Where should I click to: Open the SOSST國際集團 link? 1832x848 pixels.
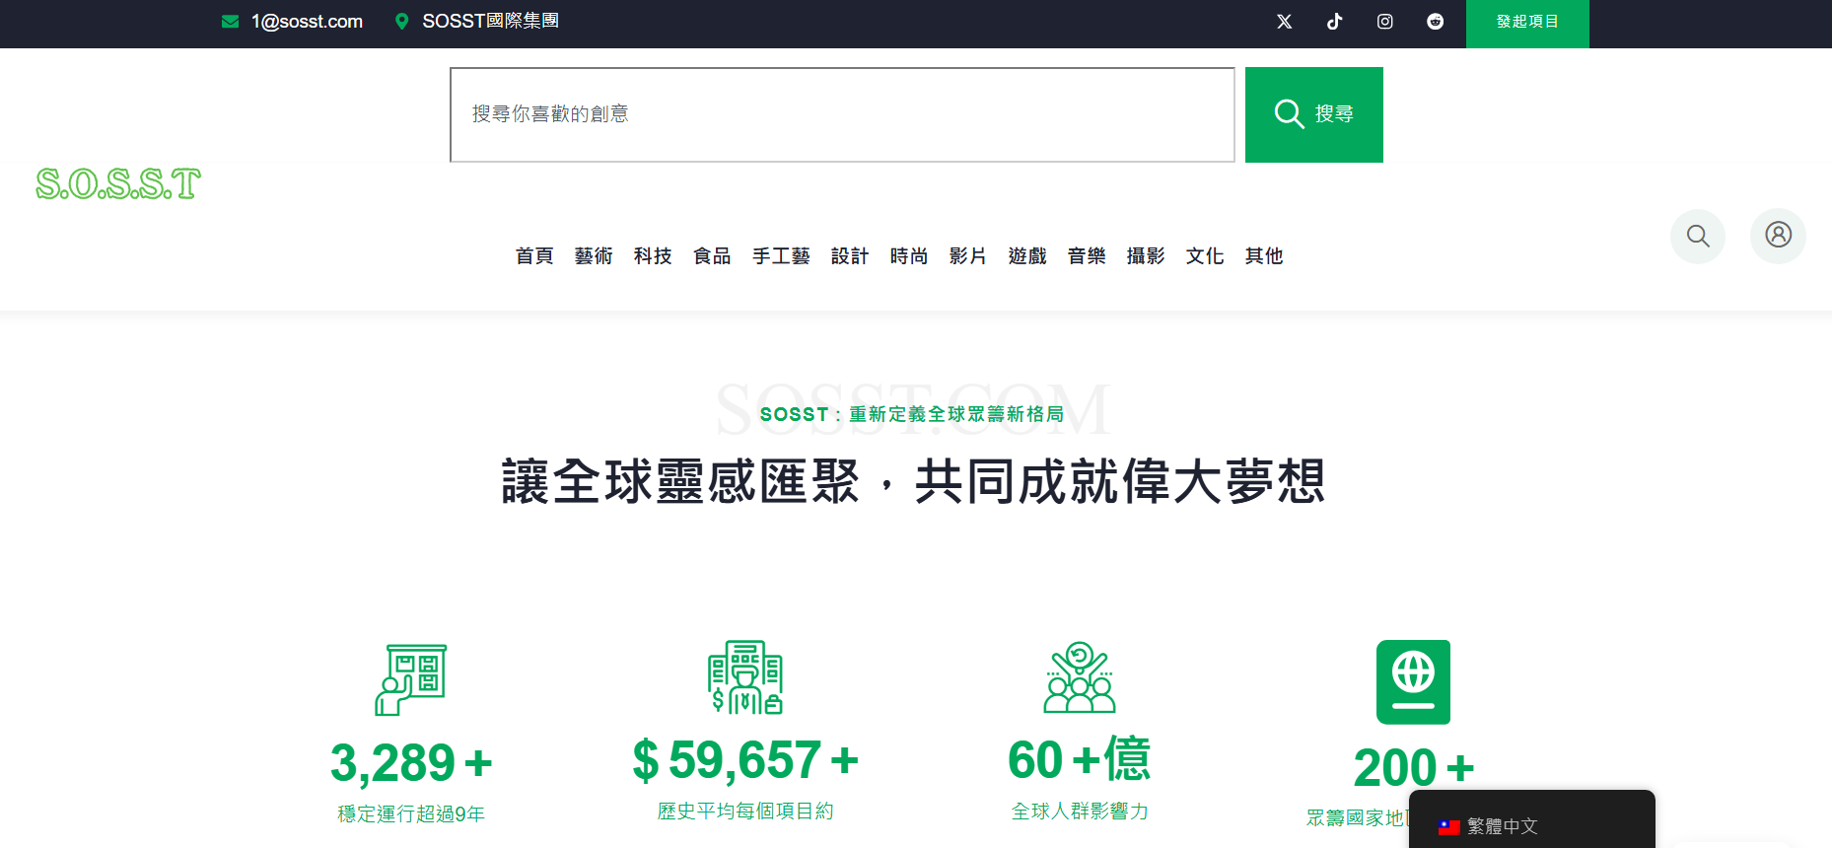coord(490,22)
